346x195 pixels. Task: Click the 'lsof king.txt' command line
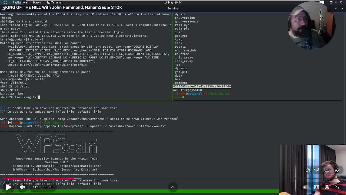tap(20, 97)
